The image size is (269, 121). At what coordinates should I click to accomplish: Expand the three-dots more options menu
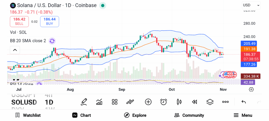pyautogui.click(x=225, y=102)
